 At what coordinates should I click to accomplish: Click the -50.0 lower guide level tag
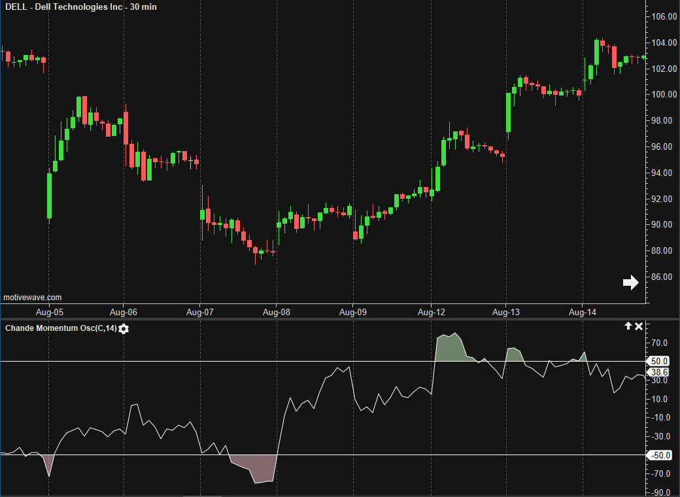[657, 455]
